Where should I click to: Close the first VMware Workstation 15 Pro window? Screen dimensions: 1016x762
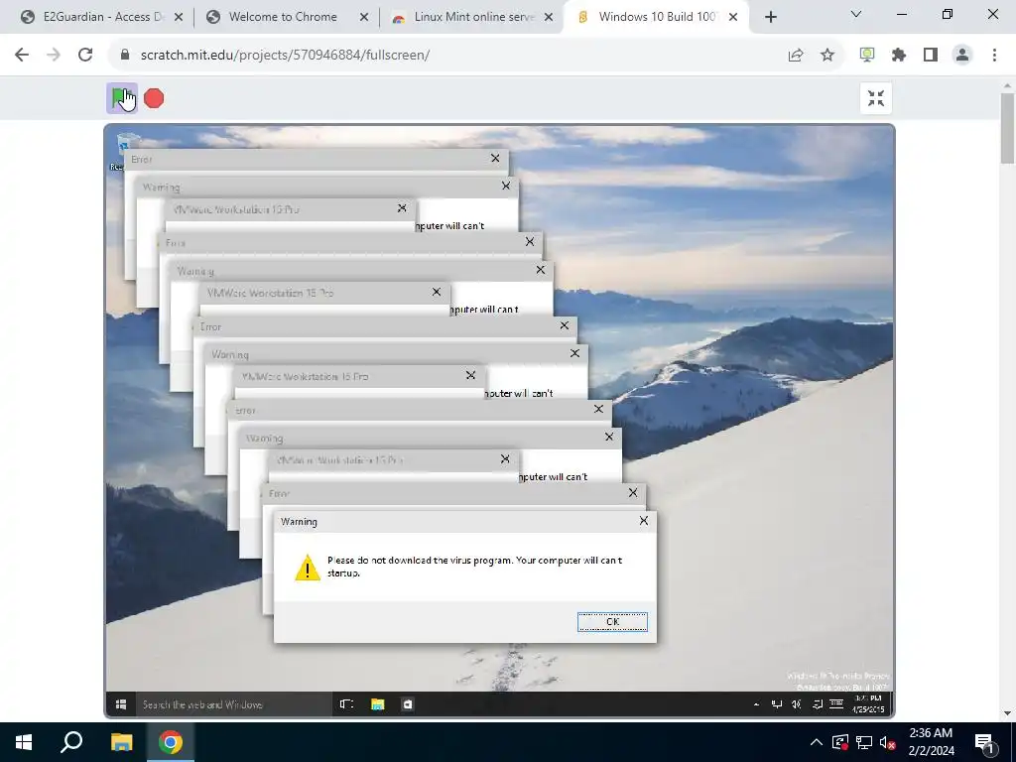tap(402, 208)
